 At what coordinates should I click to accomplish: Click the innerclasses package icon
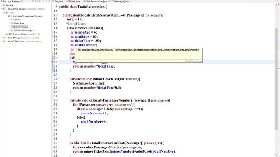(9, 16)
